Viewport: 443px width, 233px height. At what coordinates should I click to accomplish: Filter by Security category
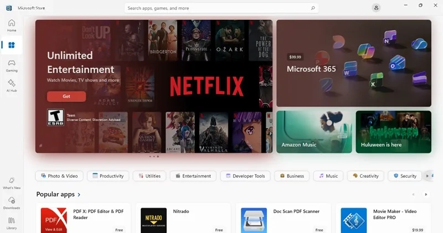point(405,176)
